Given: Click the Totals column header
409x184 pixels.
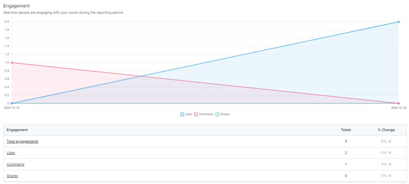Looking at the screenshot, I should 346,130.
